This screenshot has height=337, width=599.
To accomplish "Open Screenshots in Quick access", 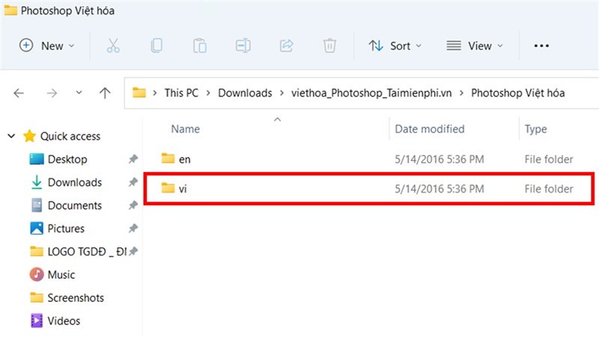I will [76, 297].
